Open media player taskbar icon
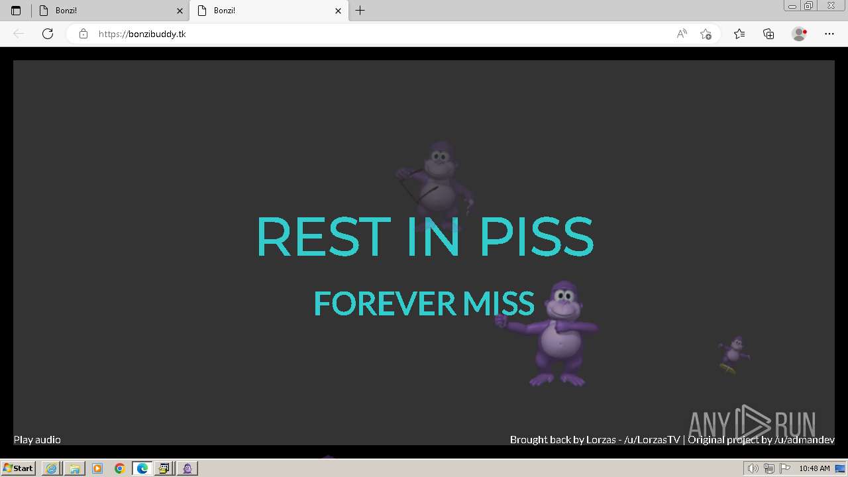This screenshot has height=477, width=848. [97, 468]
